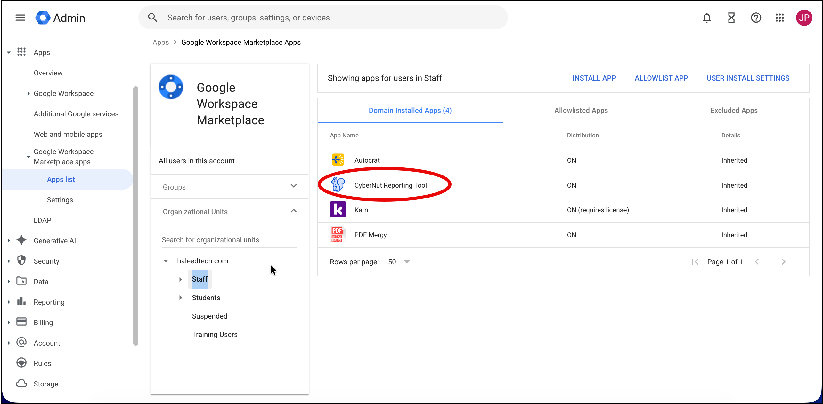Click the CyberNut squirrel app icon
This screenshot has height=404, width=823.
(x=338, y=185)
